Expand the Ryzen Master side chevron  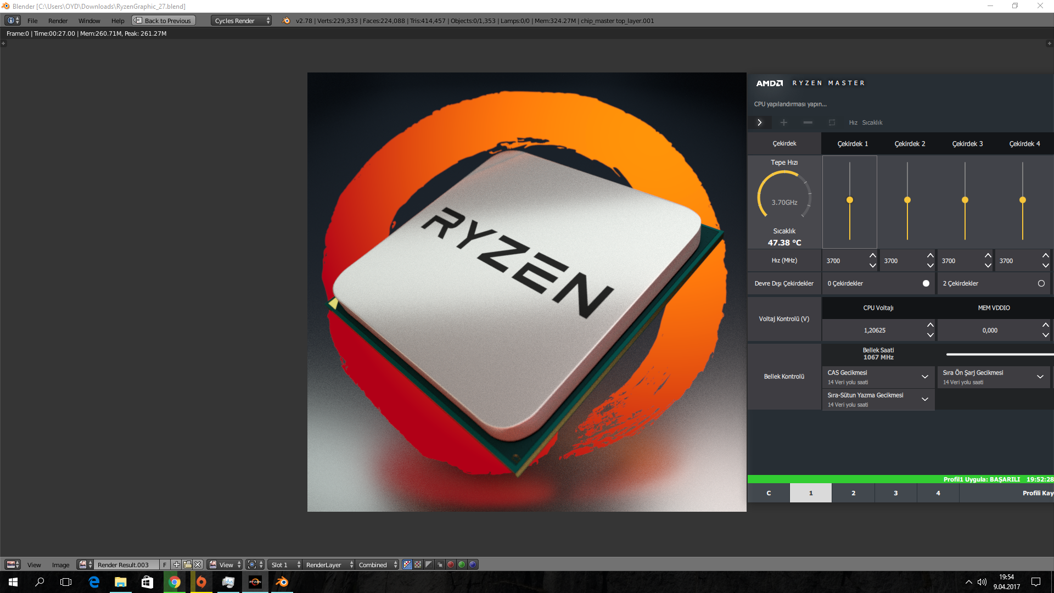(x=760, y=122)
